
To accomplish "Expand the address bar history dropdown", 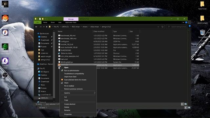I will 158,27.
